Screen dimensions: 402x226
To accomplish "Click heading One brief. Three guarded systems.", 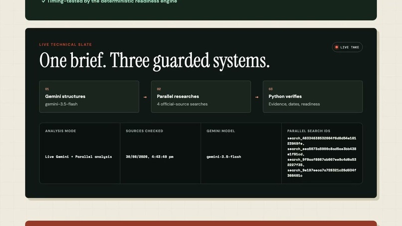I will coord(154,60).
